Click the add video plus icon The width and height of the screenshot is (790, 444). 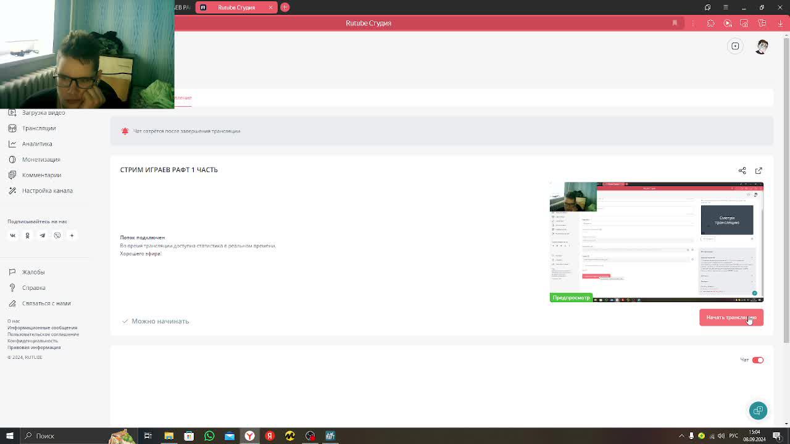pos(735,46)
